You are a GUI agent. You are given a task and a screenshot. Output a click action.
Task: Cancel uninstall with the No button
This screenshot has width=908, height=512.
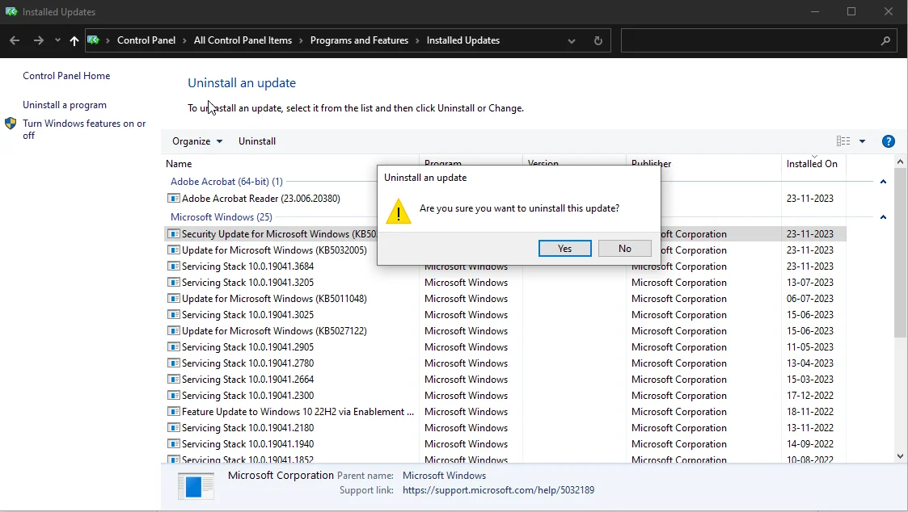coord(624,248)
